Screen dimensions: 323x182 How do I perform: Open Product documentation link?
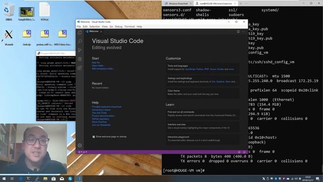coord(103,116)
